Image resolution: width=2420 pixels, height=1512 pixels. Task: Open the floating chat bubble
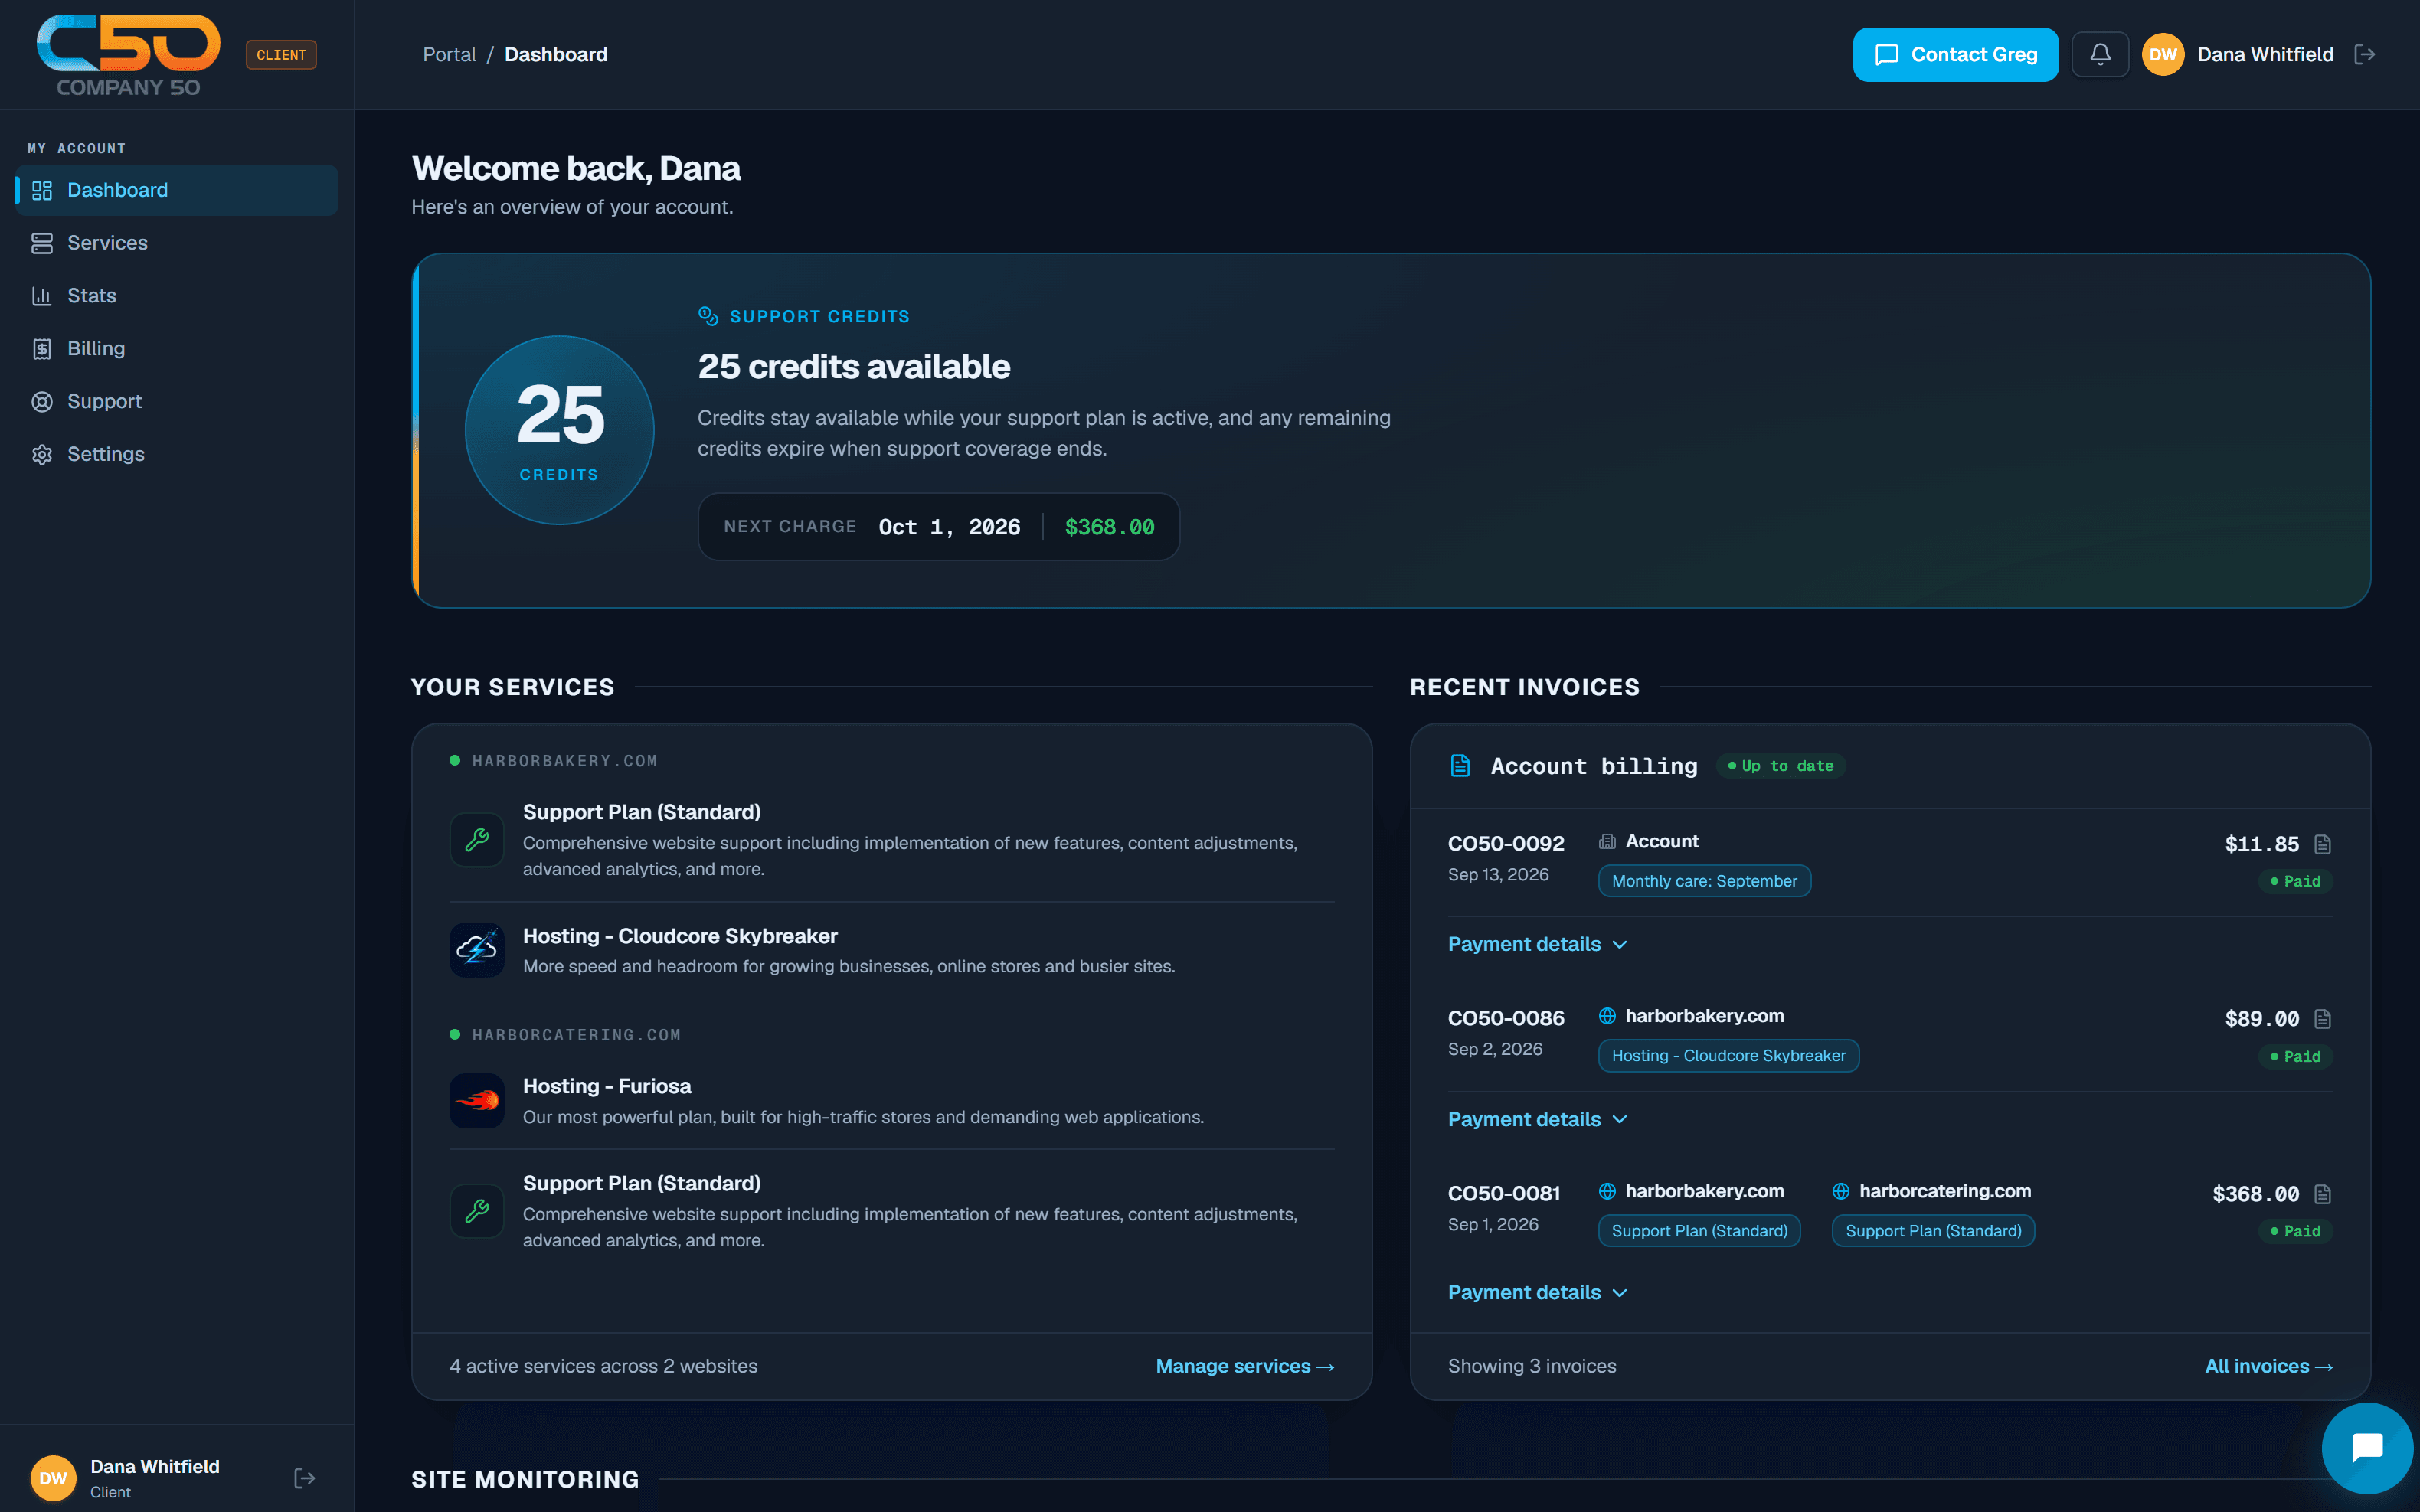click(2367, 1447)
